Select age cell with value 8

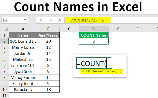(x=48, y=65)
